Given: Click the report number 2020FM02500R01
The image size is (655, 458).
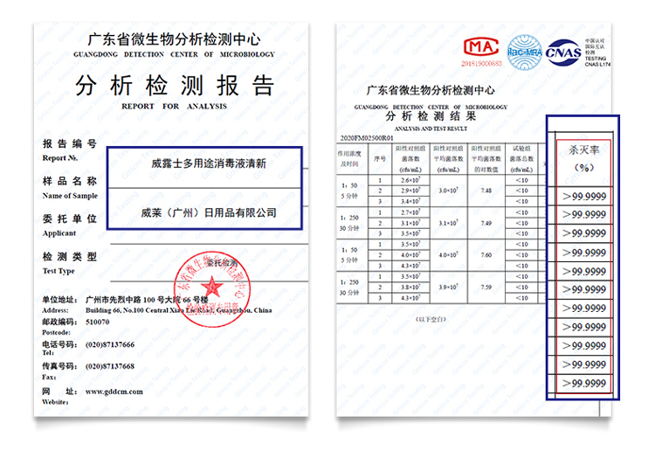Looking at the screenshot, I should [367, 138].
